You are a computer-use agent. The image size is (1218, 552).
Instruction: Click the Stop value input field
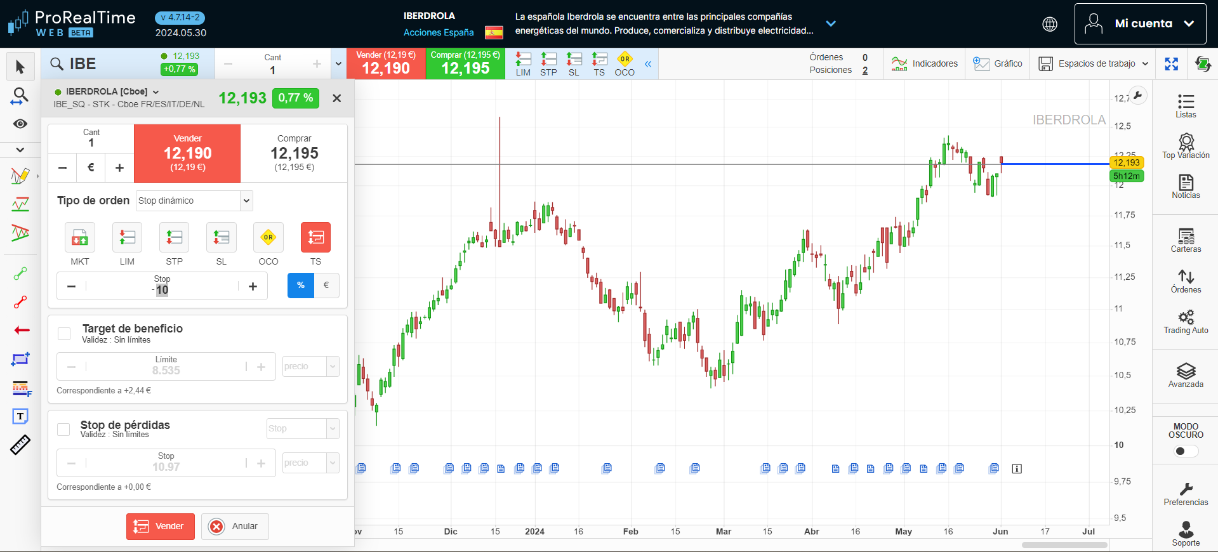pyautogui.click(x=162, y=286)
